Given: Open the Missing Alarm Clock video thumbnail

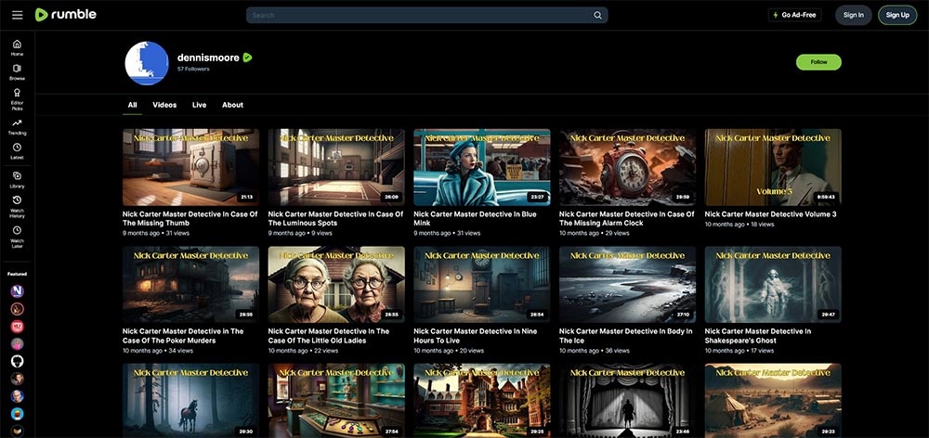Looking at the screenshot, I should [627, 168].
